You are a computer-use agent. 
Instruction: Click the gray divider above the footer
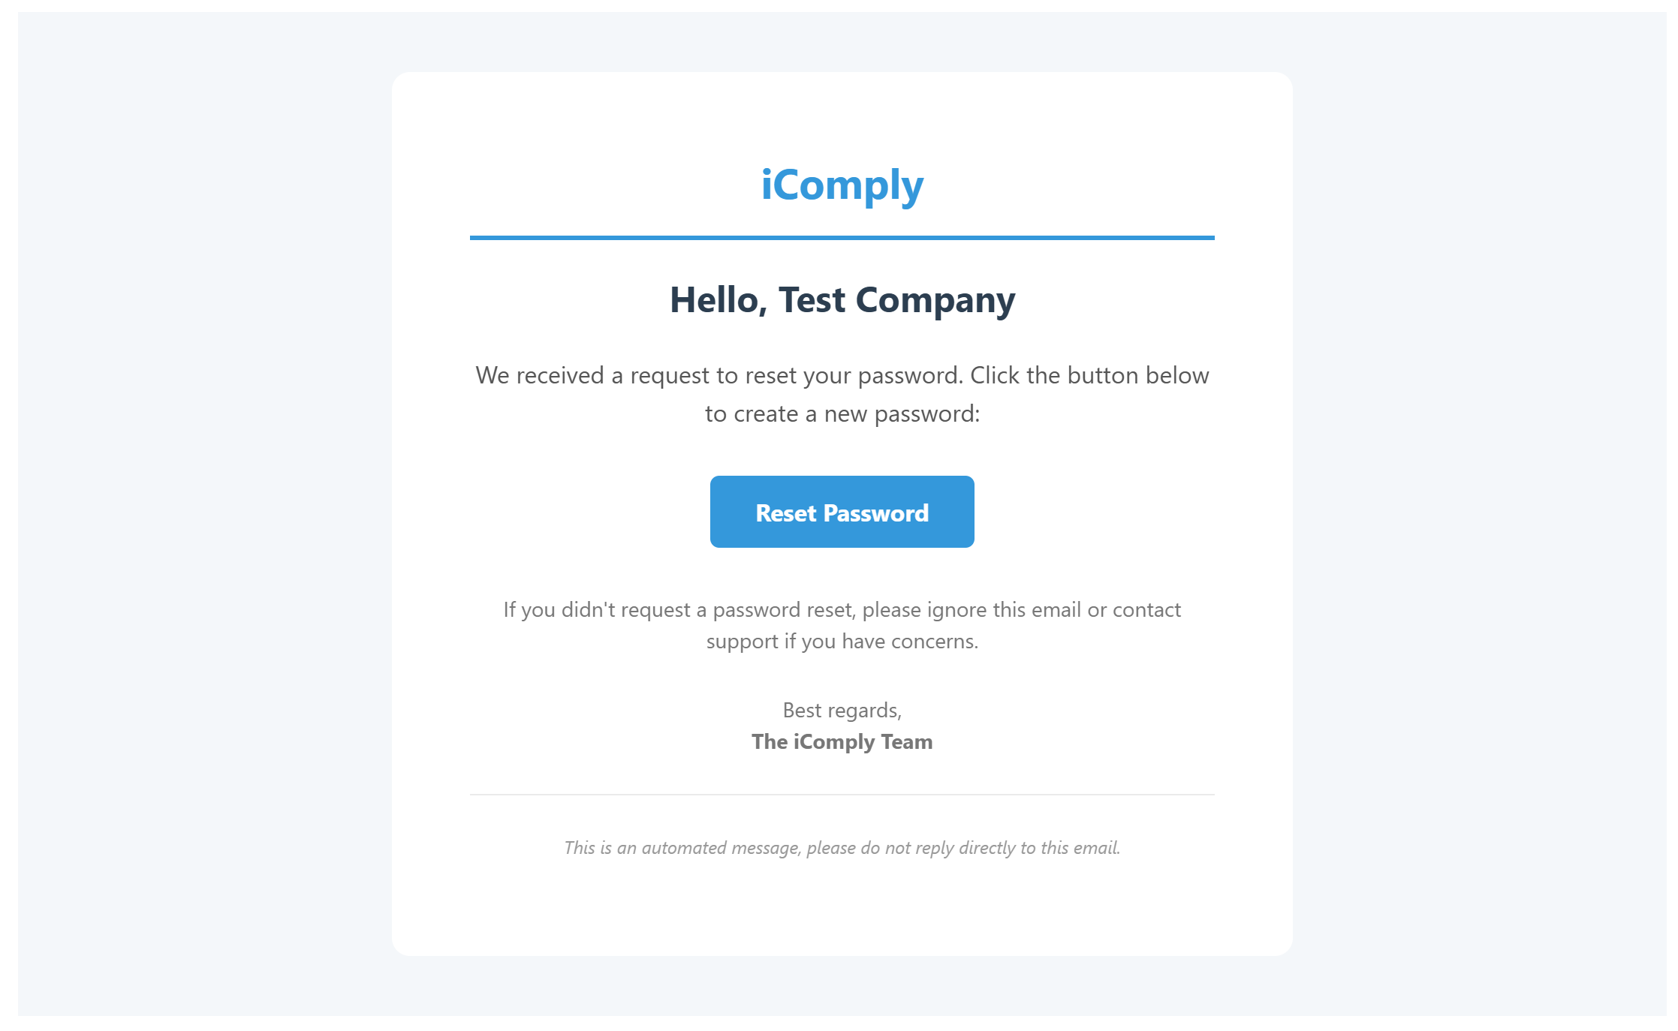(x=842, y=794)
